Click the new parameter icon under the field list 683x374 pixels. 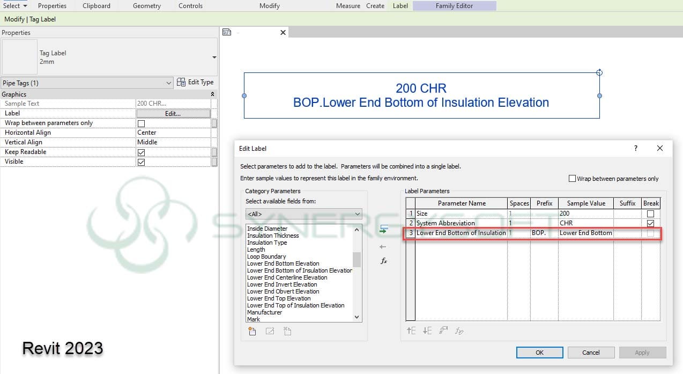tap(252, 332)
